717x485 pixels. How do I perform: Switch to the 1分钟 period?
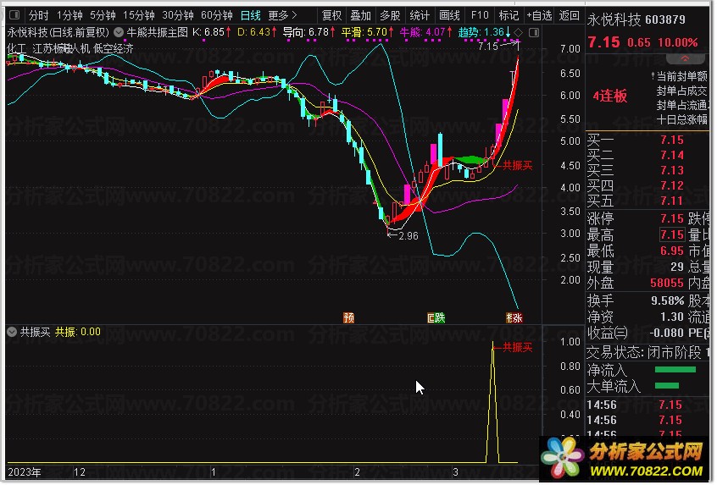point(69,15)
